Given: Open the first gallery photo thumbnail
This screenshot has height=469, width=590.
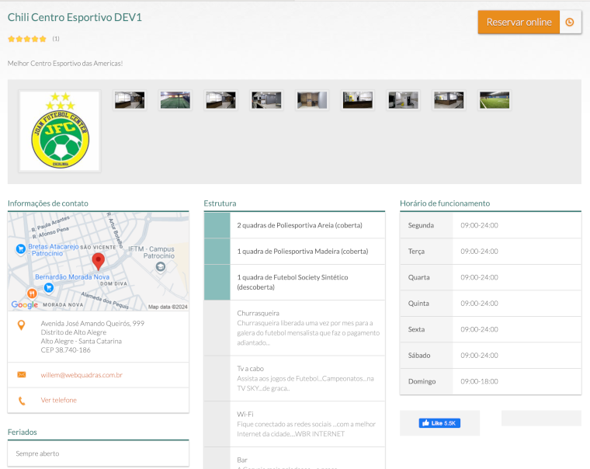Looking at the screenshot, I should [130, 100].
